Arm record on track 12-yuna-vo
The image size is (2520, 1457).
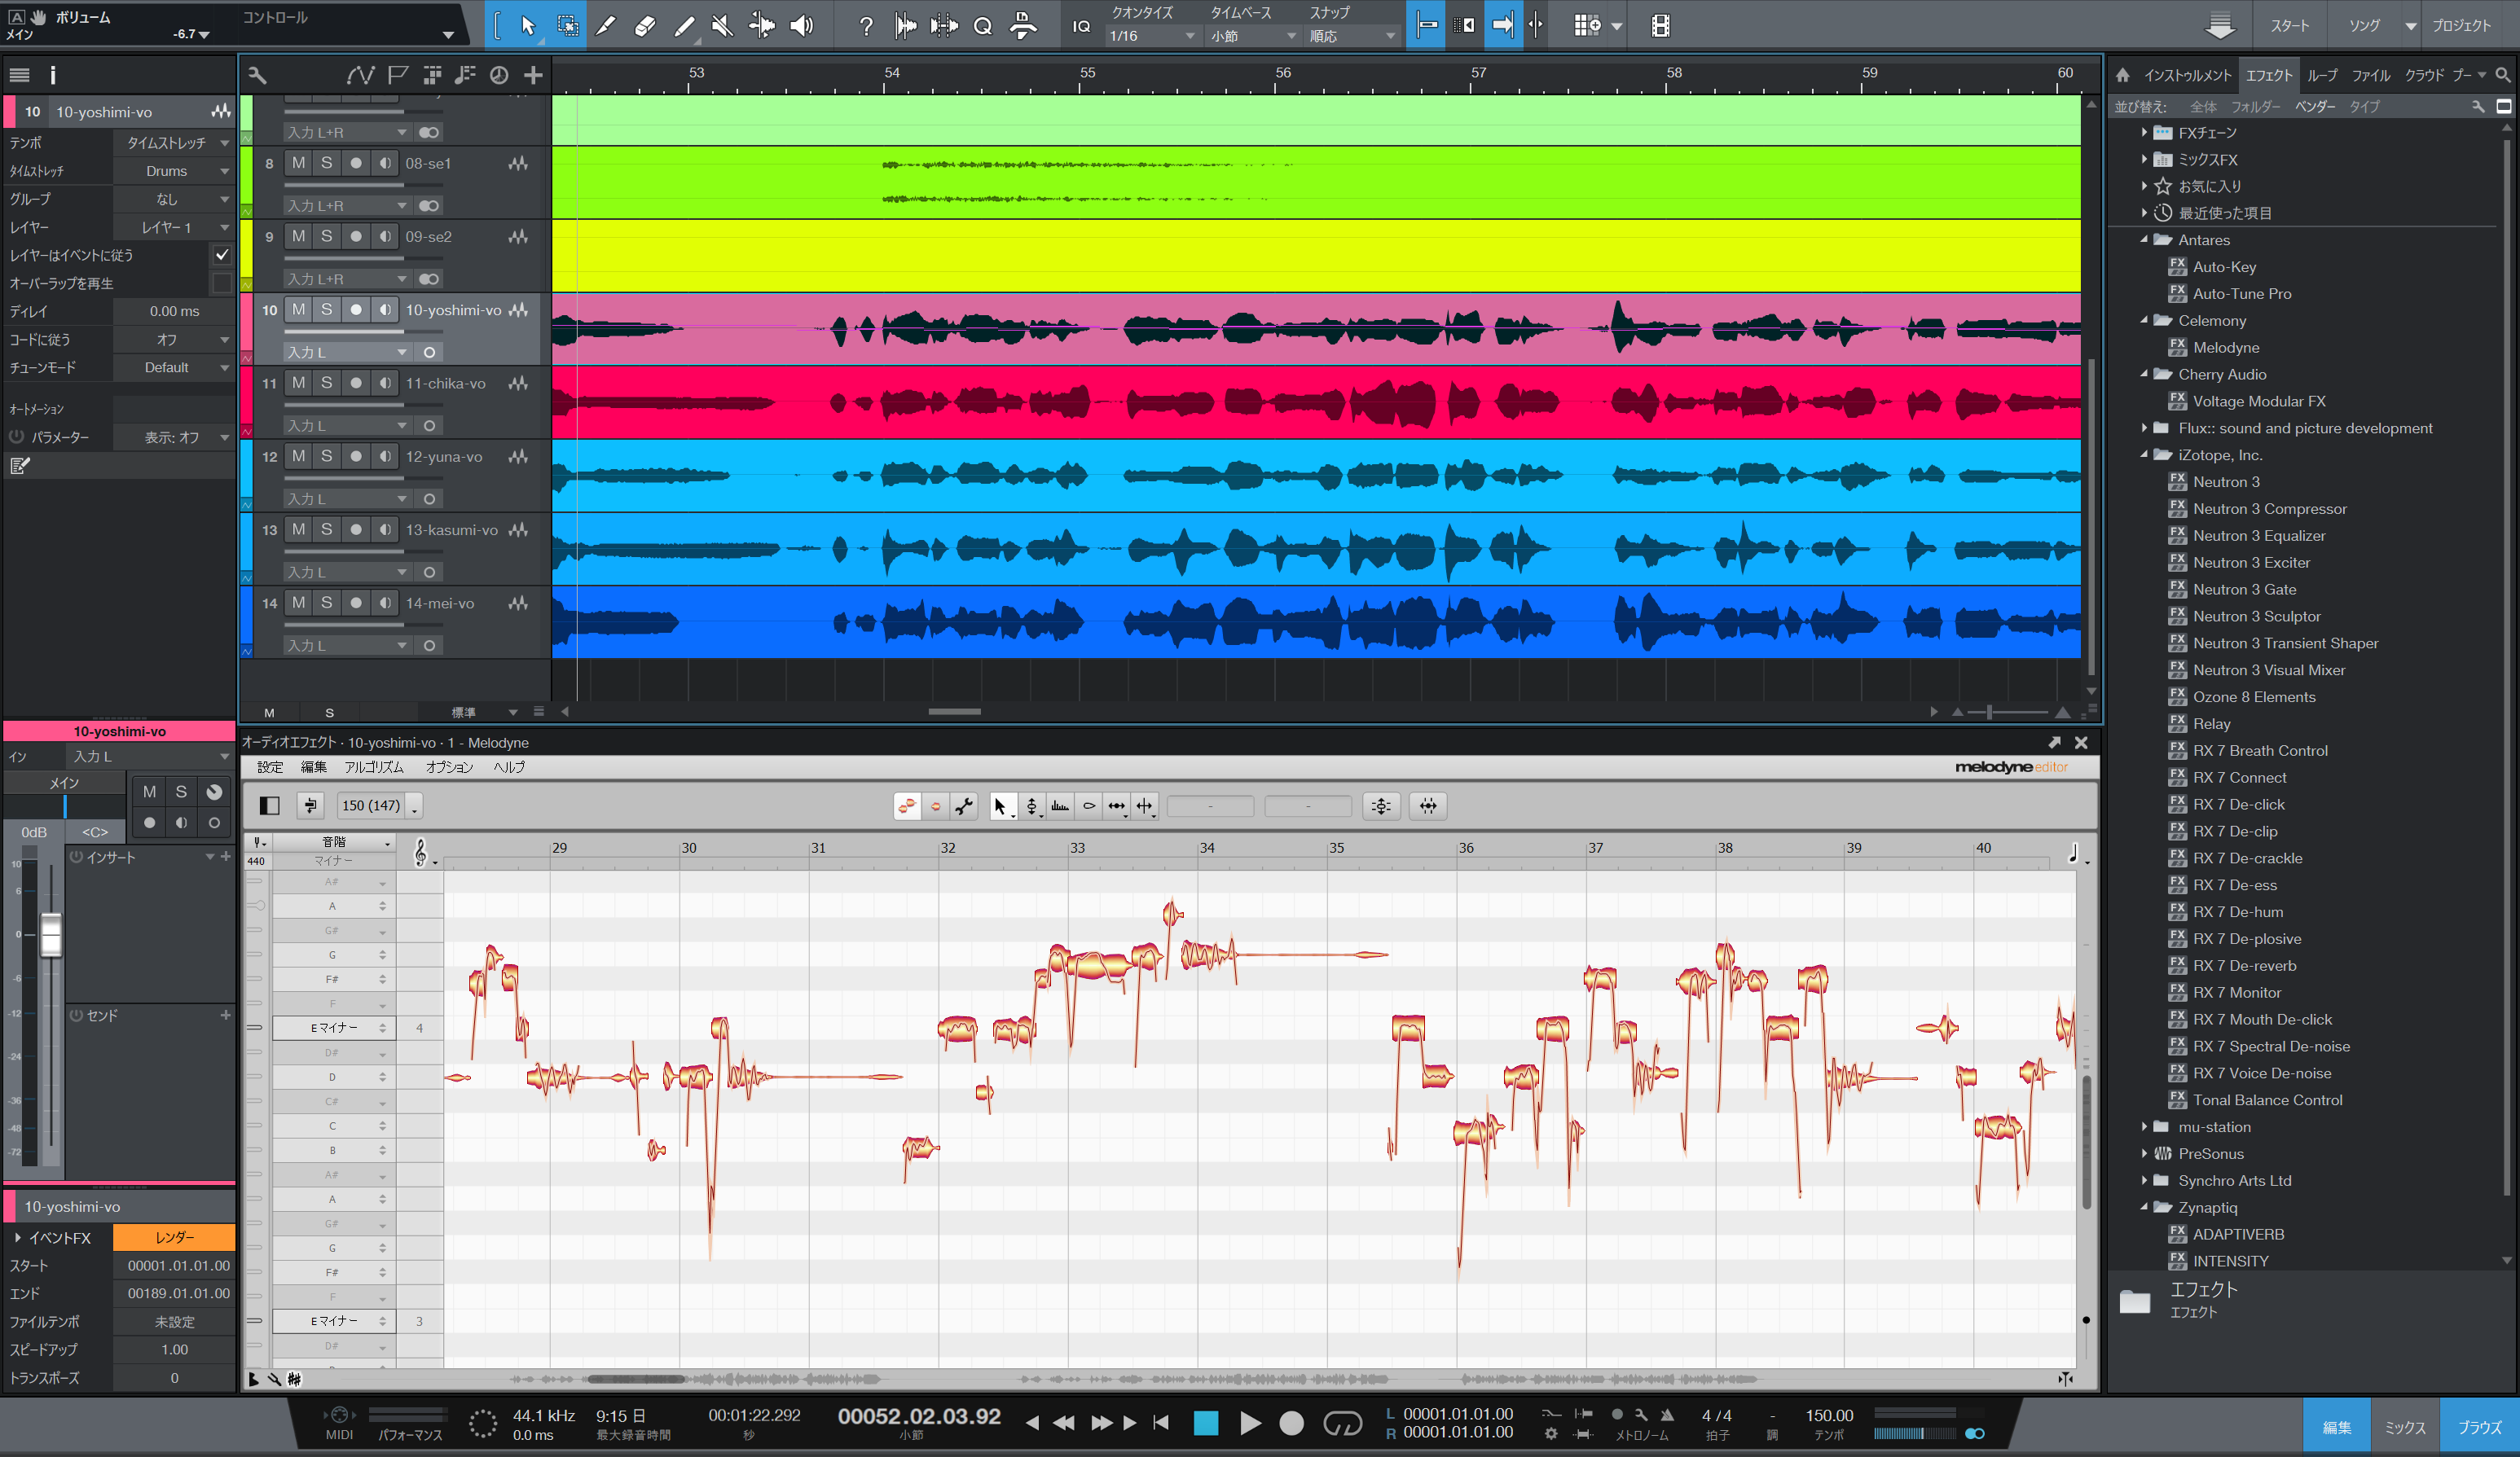(x=356, y=456)
